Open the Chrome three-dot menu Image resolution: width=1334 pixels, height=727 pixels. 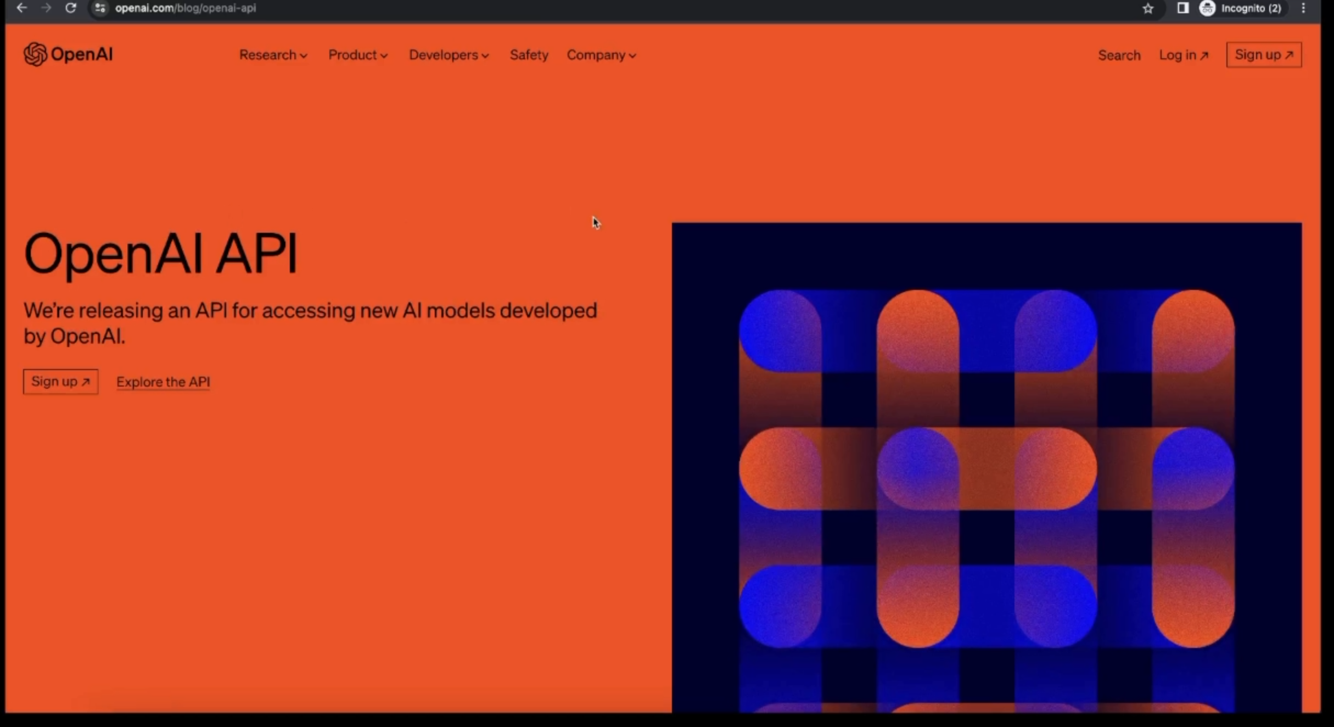[1303, 8]
